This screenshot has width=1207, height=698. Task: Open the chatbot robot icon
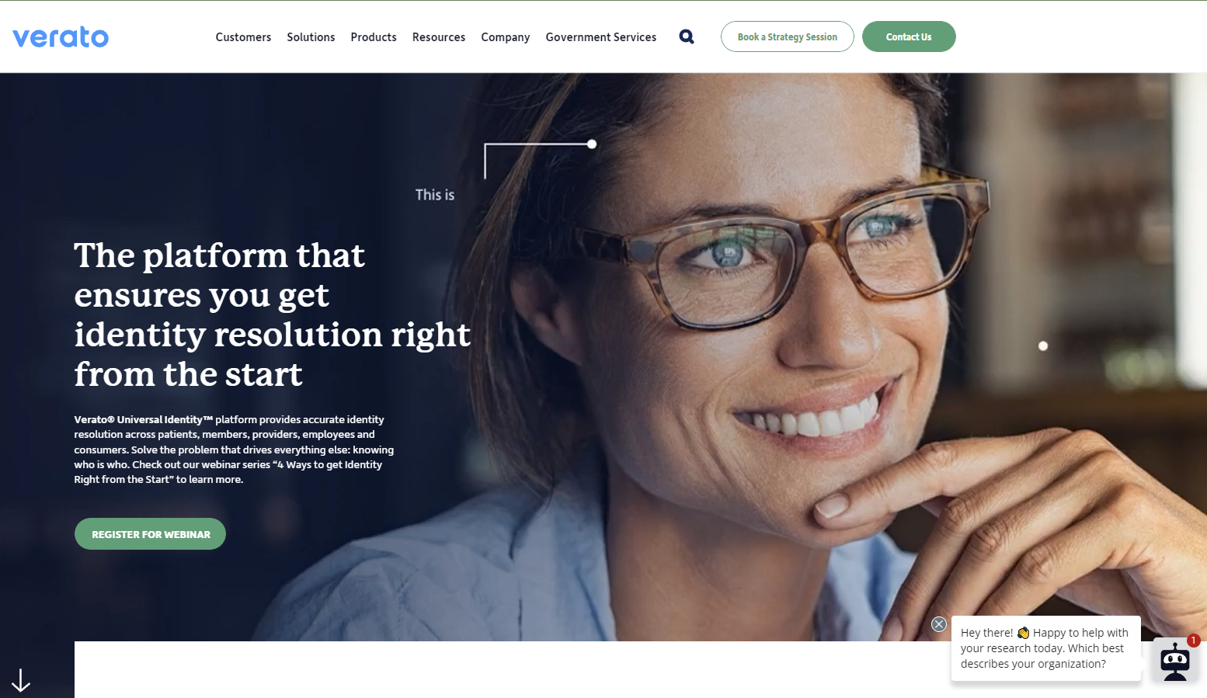(1174, 661)
